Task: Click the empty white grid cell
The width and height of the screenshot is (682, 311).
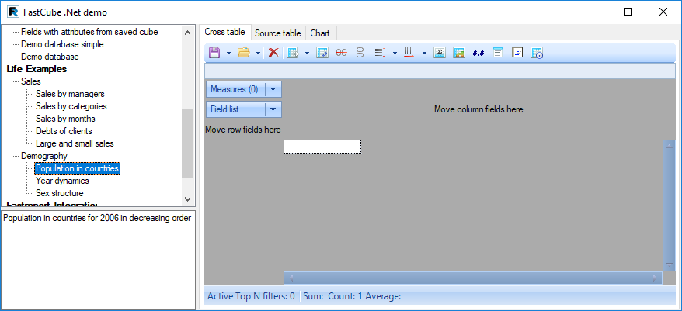Action: coord(322,147)
